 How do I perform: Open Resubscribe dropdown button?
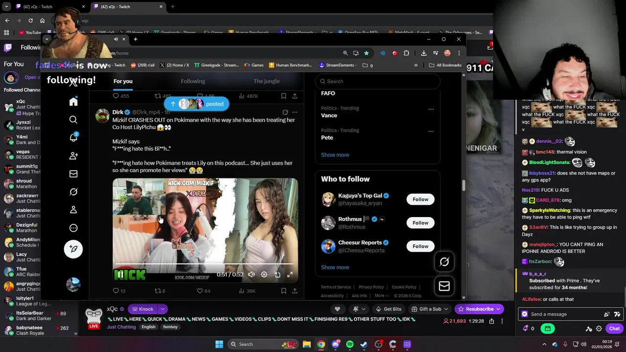click(x=479, y=309)
